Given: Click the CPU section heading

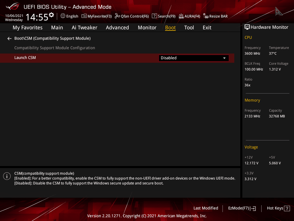Looking at the screenshot, I should (x=248, y=37).
